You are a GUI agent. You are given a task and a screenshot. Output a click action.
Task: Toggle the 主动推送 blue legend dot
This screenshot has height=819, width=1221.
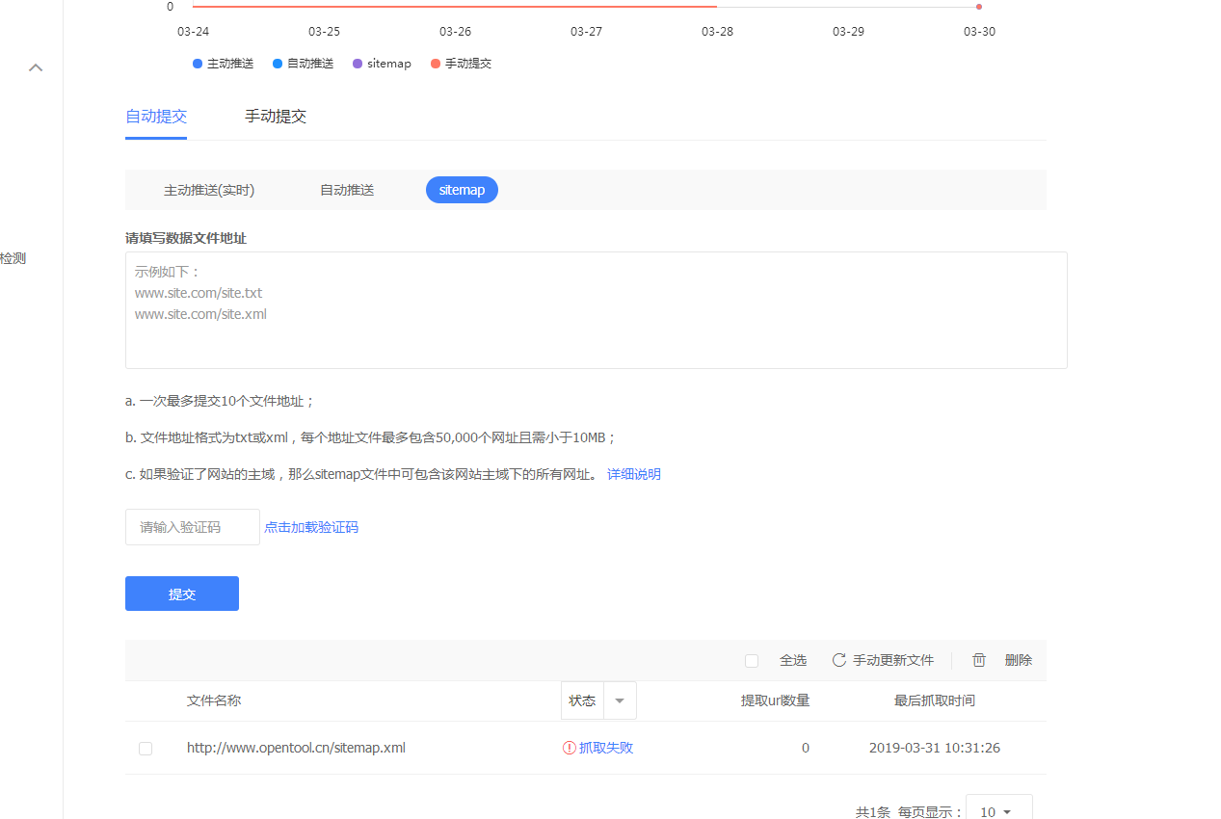(198, 64)
